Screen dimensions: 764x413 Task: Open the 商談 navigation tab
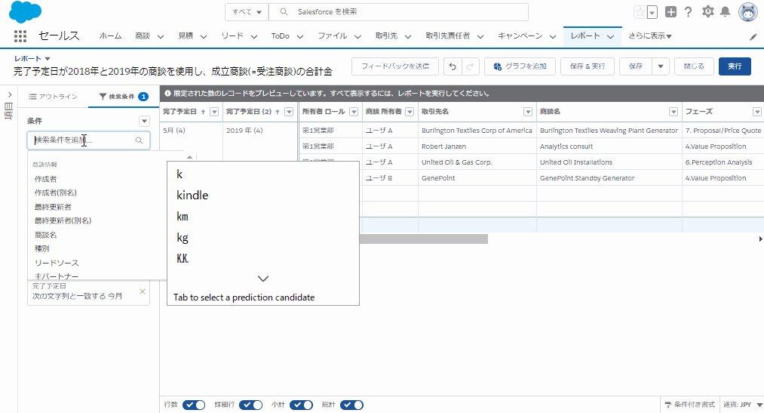point(143,36)
